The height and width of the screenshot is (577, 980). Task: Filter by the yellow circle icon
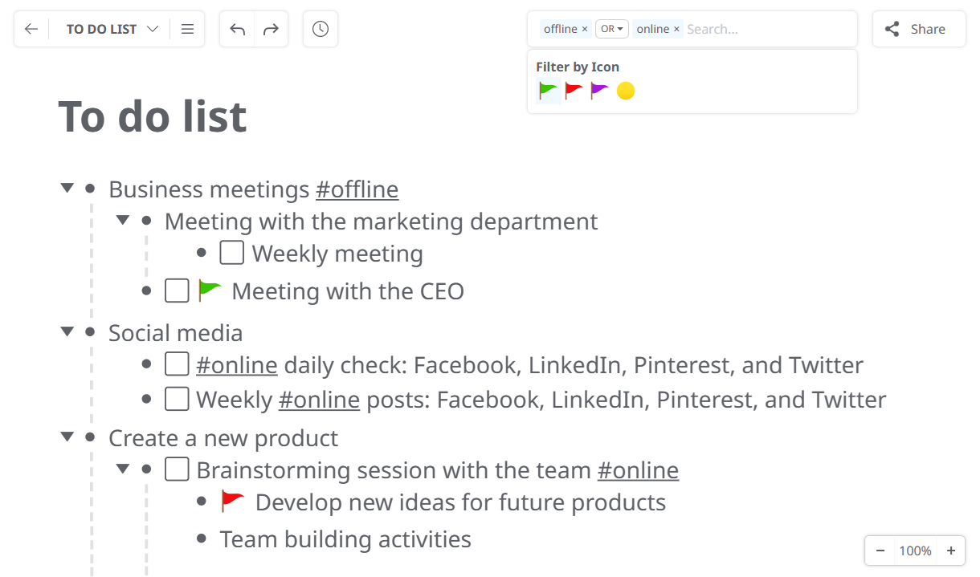coord(626,91)
